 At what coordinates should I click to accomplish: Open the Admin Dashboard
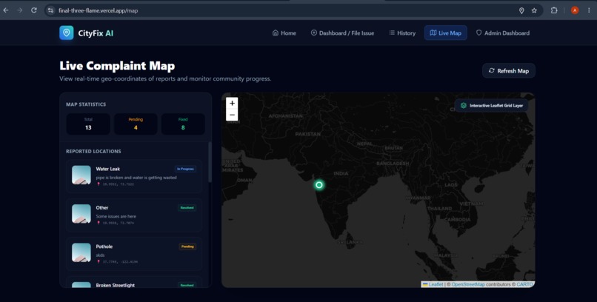coord(503,33)
